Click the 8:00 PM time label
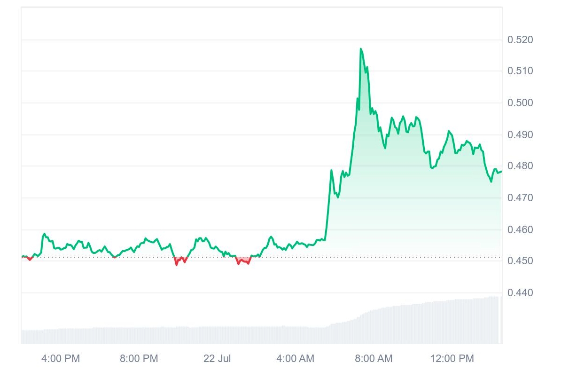Image resolution: width=561 pixels, height=371 pixels. coord(139,359)
